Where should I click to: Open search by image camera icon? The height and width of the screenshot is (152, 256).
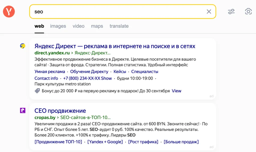248,12
